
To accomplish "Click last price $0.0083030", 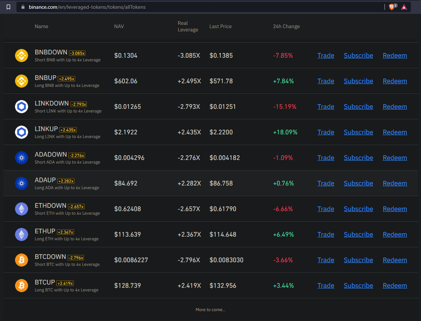I will click(226, 260).
